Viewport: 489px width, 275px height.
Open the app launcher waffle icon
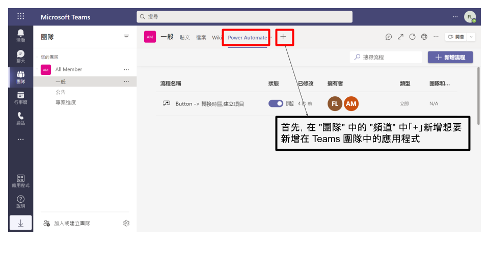coord(20,16)
